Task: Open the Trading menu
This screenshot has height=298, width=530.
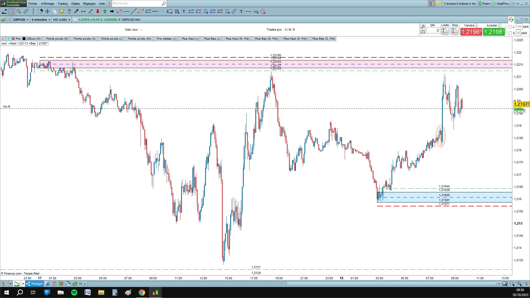Action: click(x=62, y=4)
